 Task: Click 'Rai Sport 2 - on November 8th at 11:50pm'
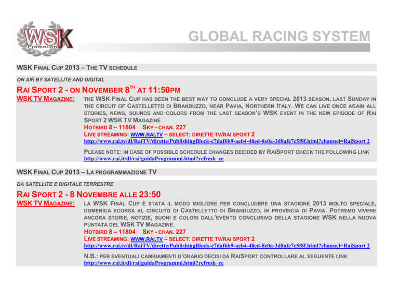99,89
